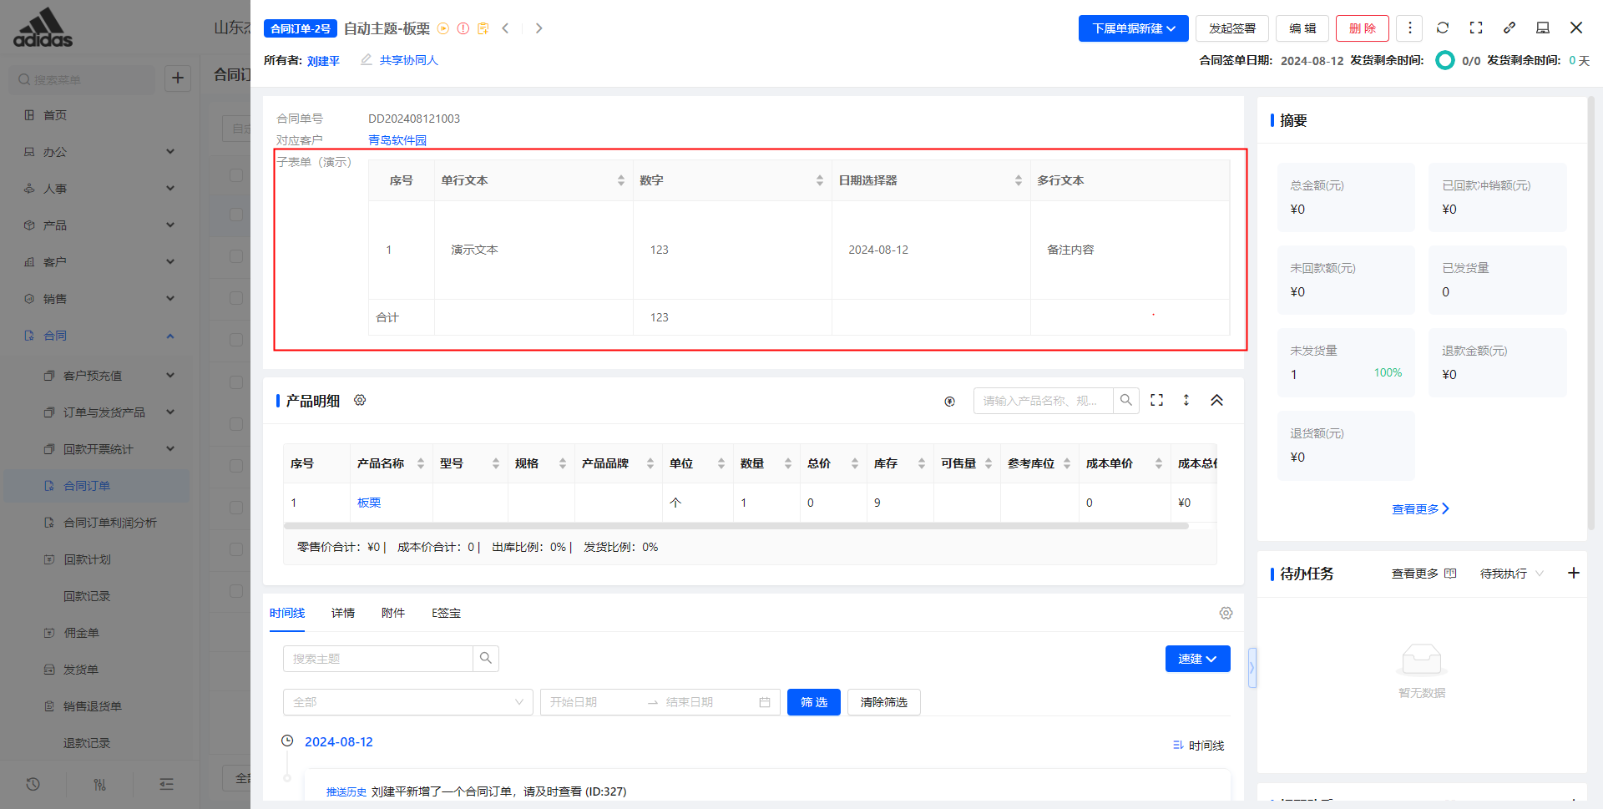Expand product detail table to fullscreen
This screenshot has height=809, width=1603.
[x=1156, y=400]
